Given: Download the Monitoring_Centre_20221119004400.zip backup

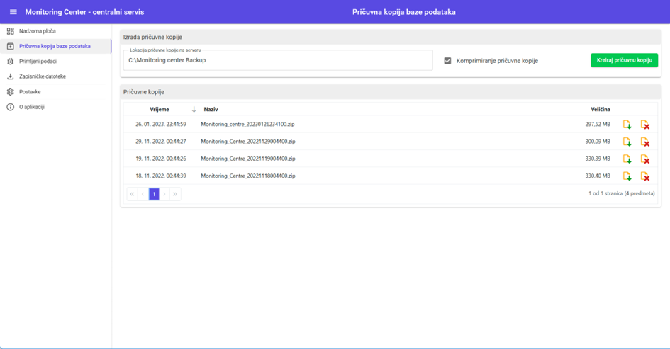Looking at the screenshot, I should (627, 159).
